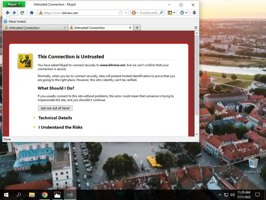Click the This Connection is Untrusted heading
This screenshot has height=200, width=266.
pyautogui.click(x=71, y=57)
